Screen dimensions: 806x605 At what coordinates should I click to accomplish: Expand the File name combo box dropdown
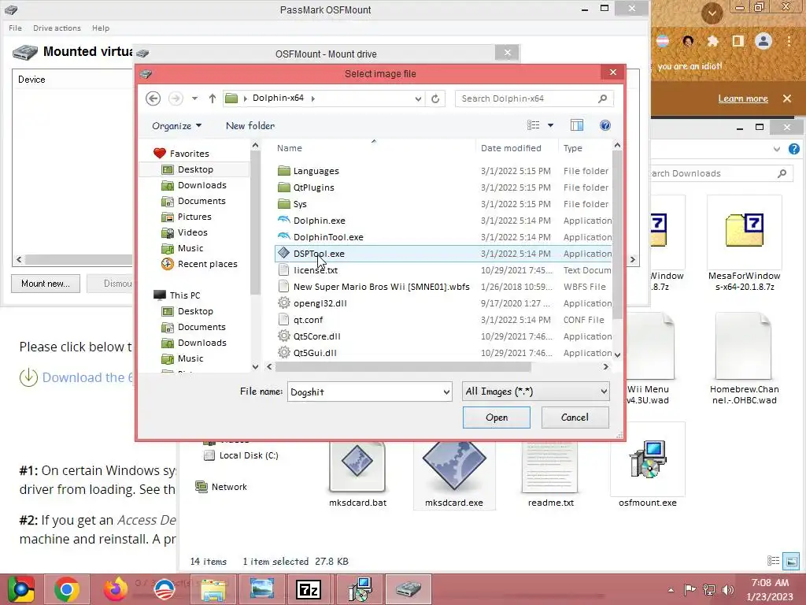[x=446, y=392]
